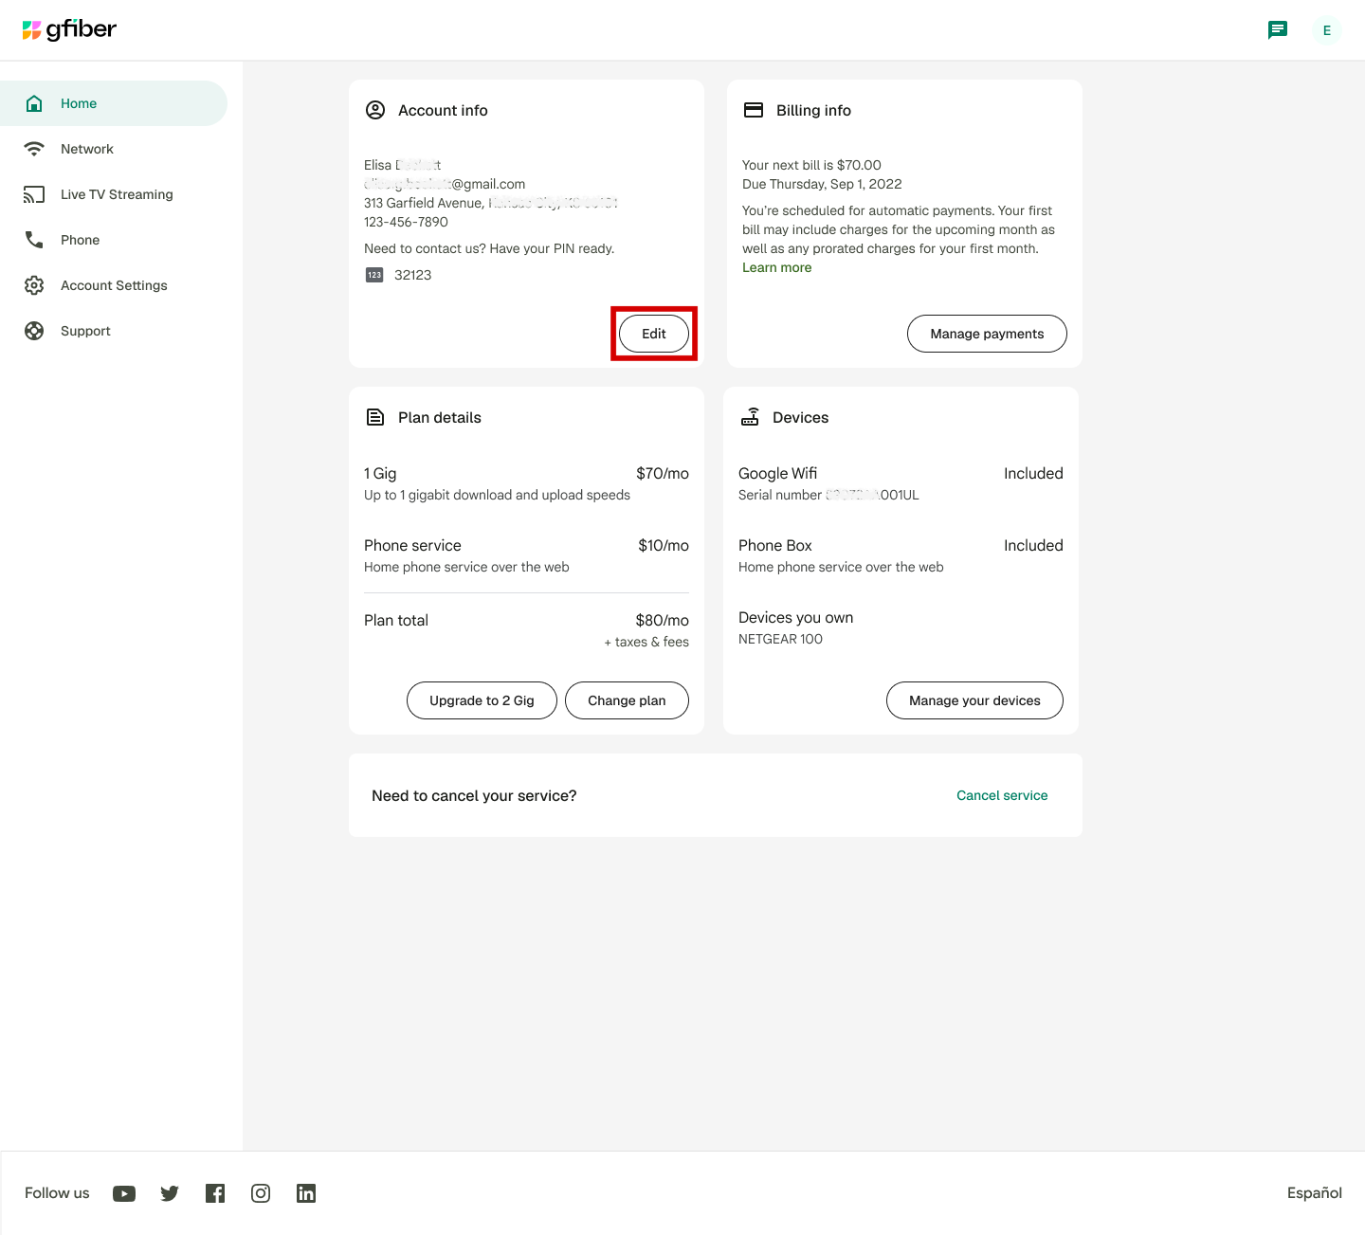The width and height of the screenshot is (1365, 1235).
Task: Click phone number 123-456-7890
Action: pyautogui.click(x=406, y=222)
